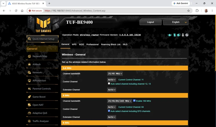Toggle auto select channel including channel 12, 13
This screenshot has height=127, width=216.
point(109,84)
